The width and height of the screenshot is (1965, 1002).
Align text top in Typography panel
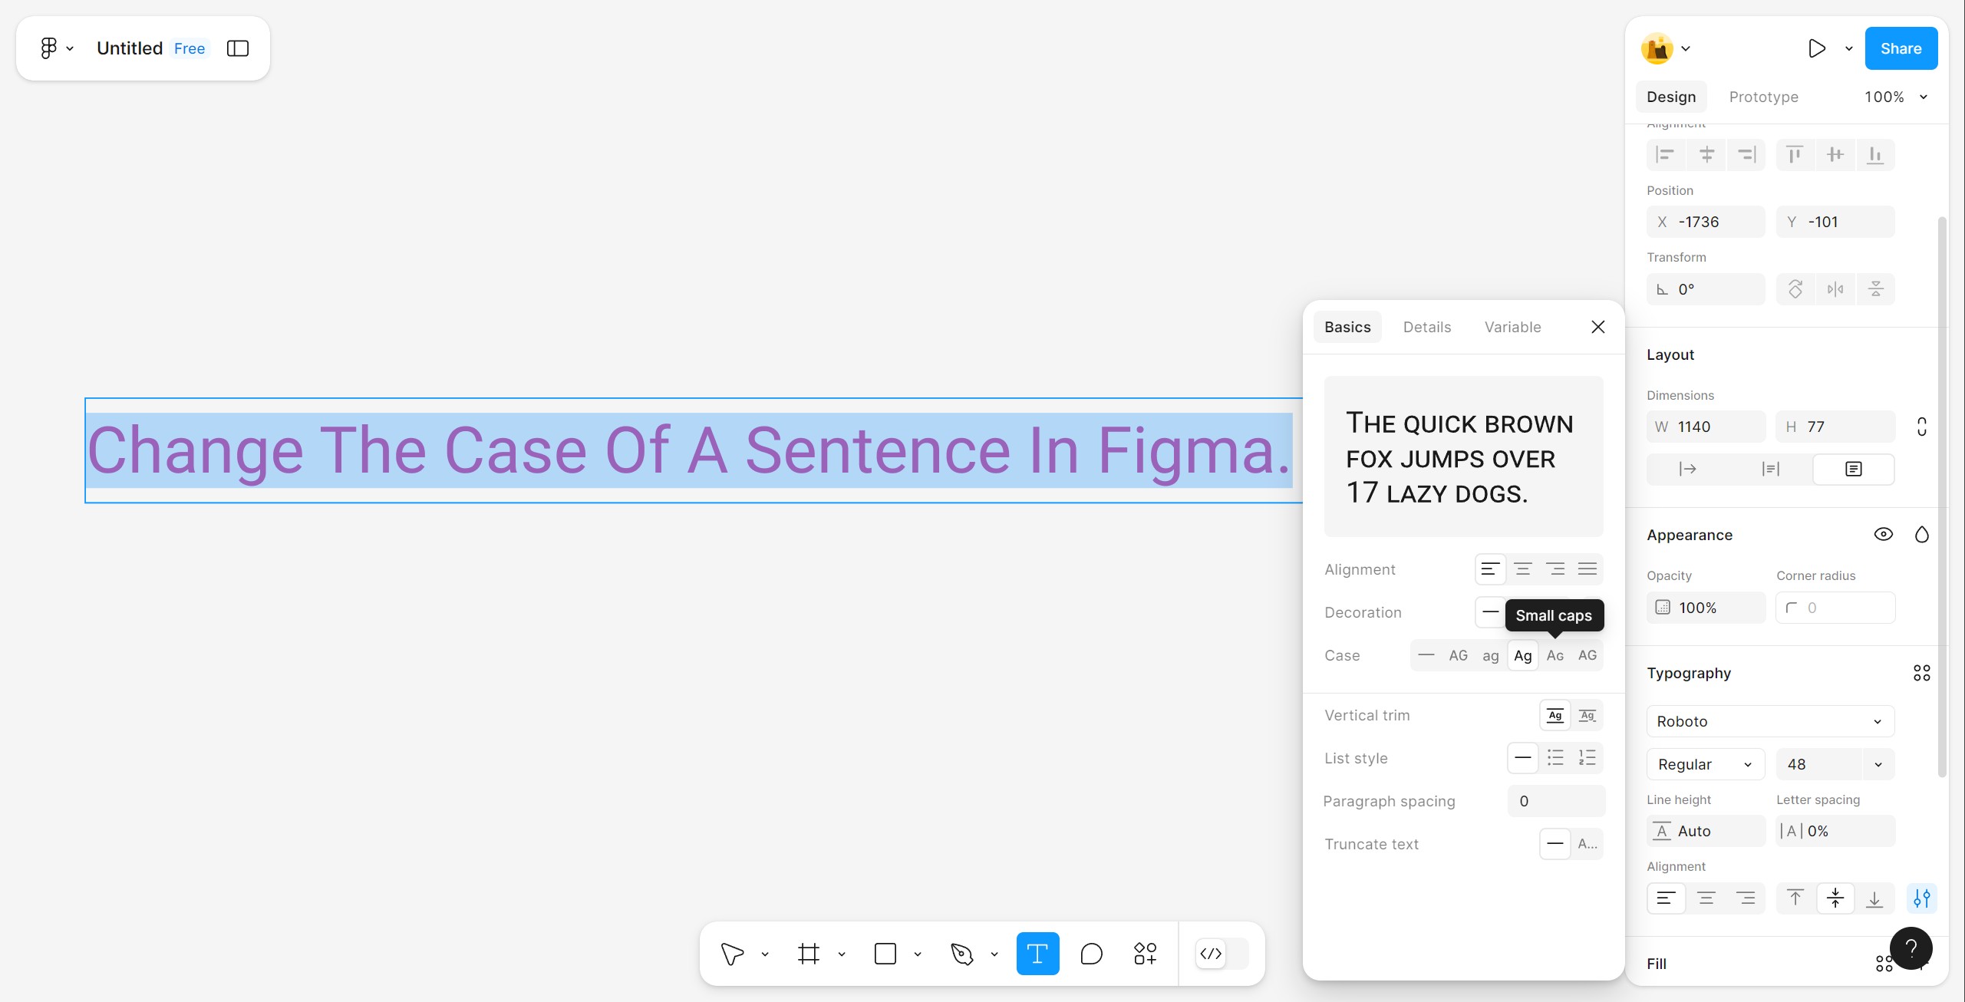(1795, 898)
